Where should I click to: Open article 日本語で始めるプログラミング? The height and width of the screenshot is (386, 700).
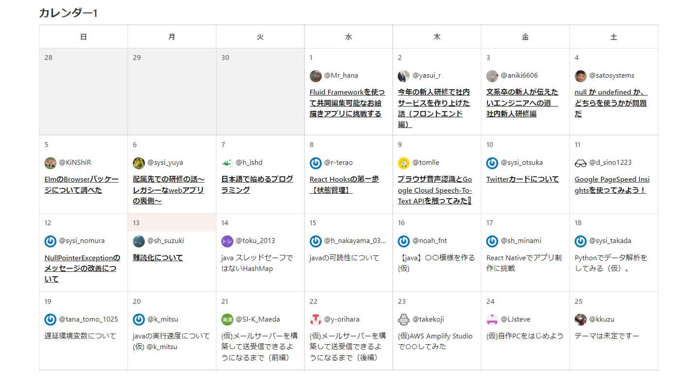[x=257, y=185]
